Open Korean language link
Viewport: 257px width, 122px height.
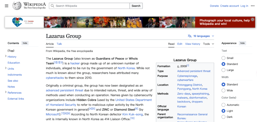(182, 106)
